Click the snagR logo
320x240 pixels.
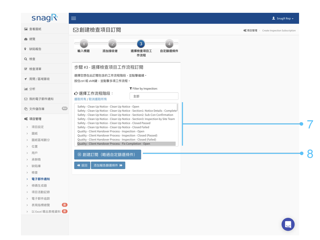[x=45, y=18]
